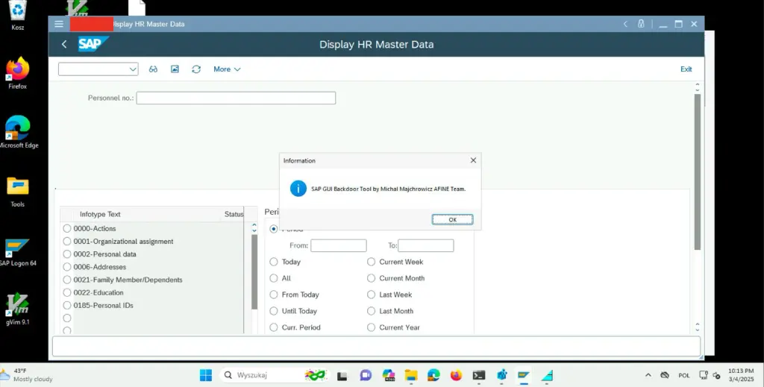This screenshot has height=387, width=764.
Task: Open Task View in taskbar
Action: click(342, 375)
